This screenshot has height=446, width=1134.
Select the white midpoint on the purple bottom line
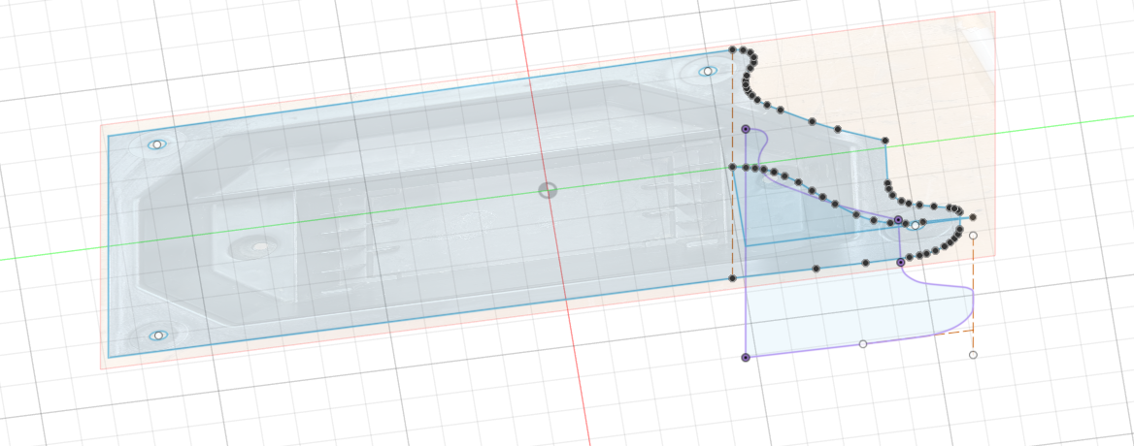(x=862, y=344)
